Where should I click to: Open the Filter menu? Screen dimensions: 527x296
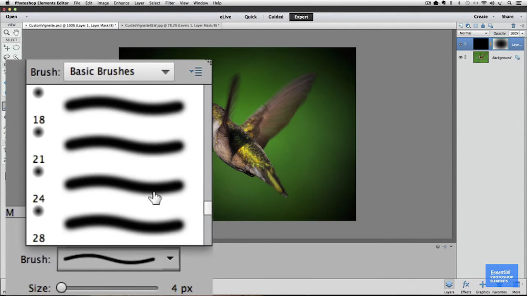pyautogui.click(x=170, y=3)
